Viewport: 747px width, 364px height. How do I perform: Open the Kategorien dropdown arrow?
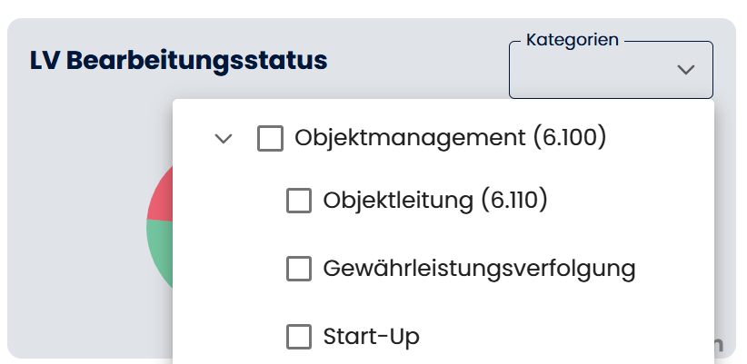tap(686, 69)
